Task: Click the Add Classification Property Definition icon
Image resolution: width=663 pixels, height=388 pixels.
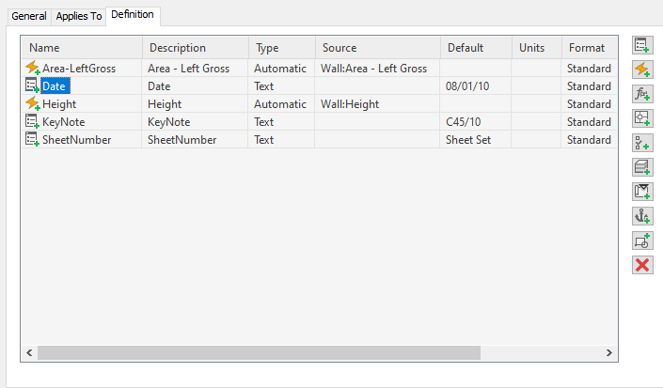Action: click(642, 142)
